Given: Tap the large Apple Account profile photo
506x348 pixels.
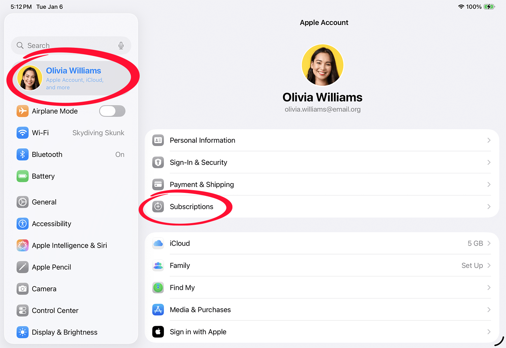Looking at the screenshot, I should tap(322, 65).
